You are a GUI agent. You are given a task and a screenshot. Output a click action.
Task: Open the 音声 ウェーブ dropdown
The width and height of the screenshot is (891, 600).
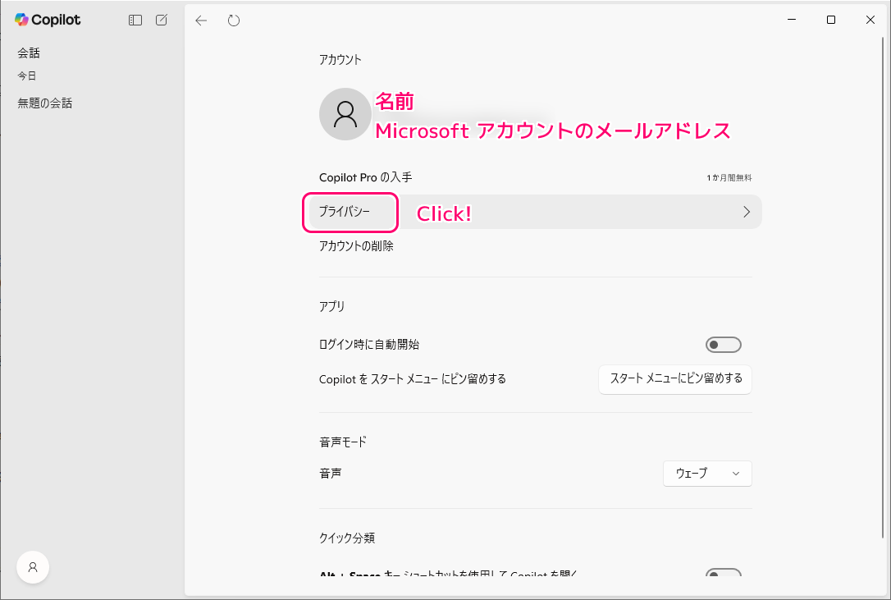[x=707, y=474]
